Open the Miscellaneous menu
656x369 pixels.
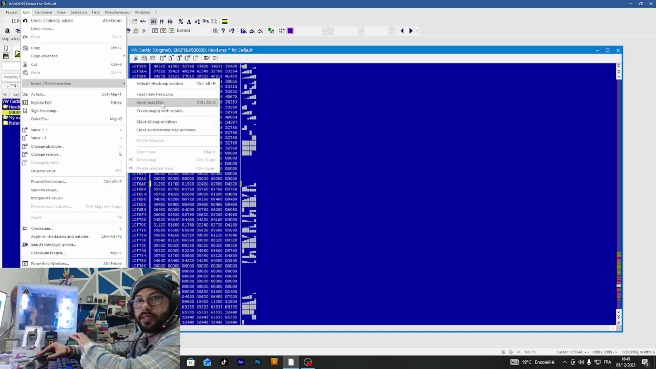[117, 12]
